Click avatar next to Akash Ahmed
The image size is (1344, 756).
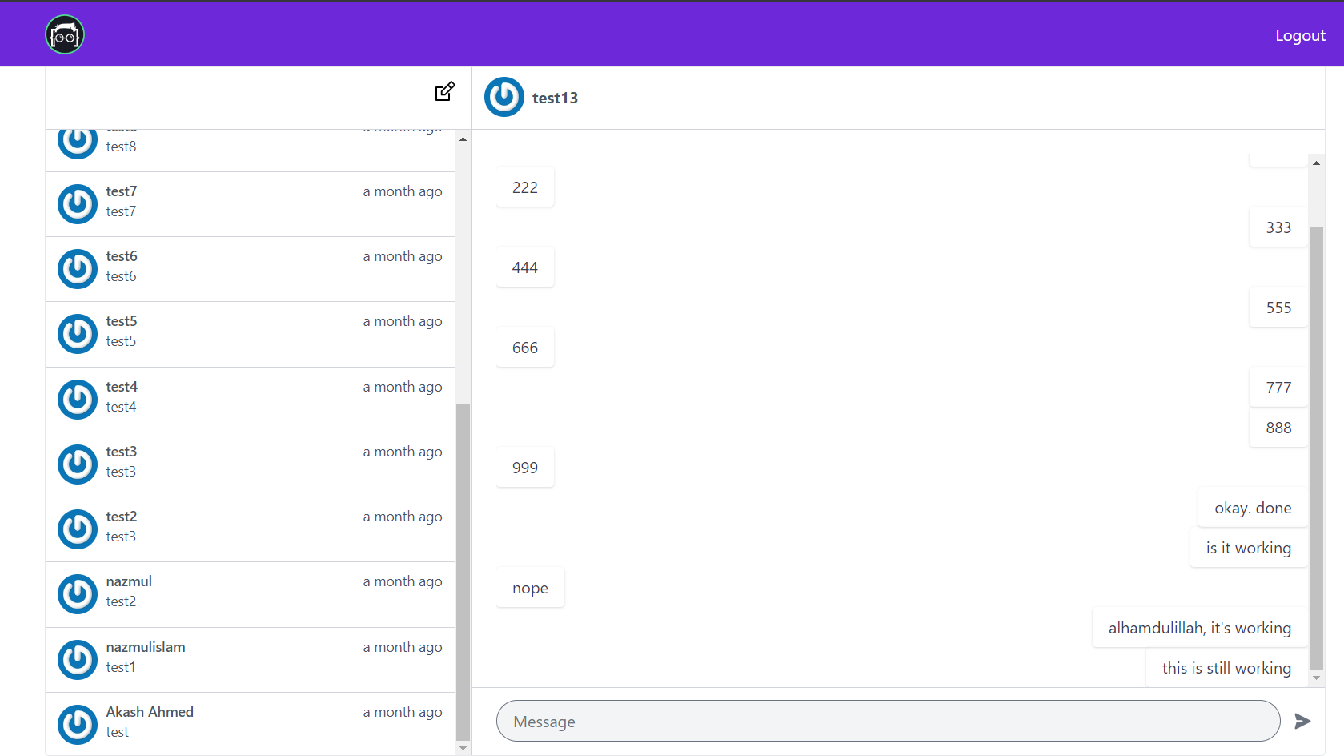(x=78, y=724)
